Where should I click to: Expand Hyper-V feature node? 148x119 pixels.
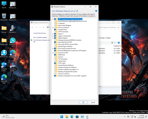(x=53, y=34)
